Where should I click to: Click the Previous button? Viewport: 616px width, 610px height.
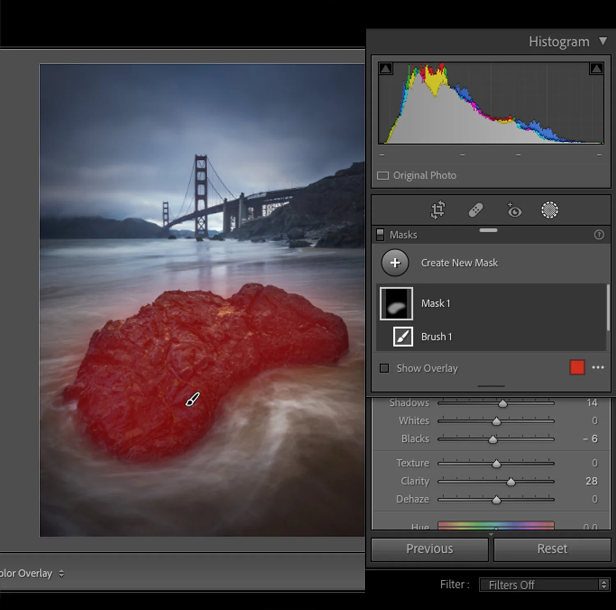click(x=429, y=549)
